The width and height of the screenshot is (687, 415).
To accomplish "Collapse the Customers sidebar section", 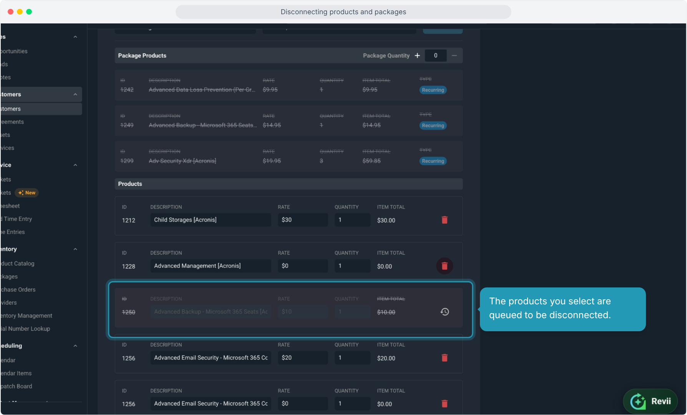I will [75, 95].
